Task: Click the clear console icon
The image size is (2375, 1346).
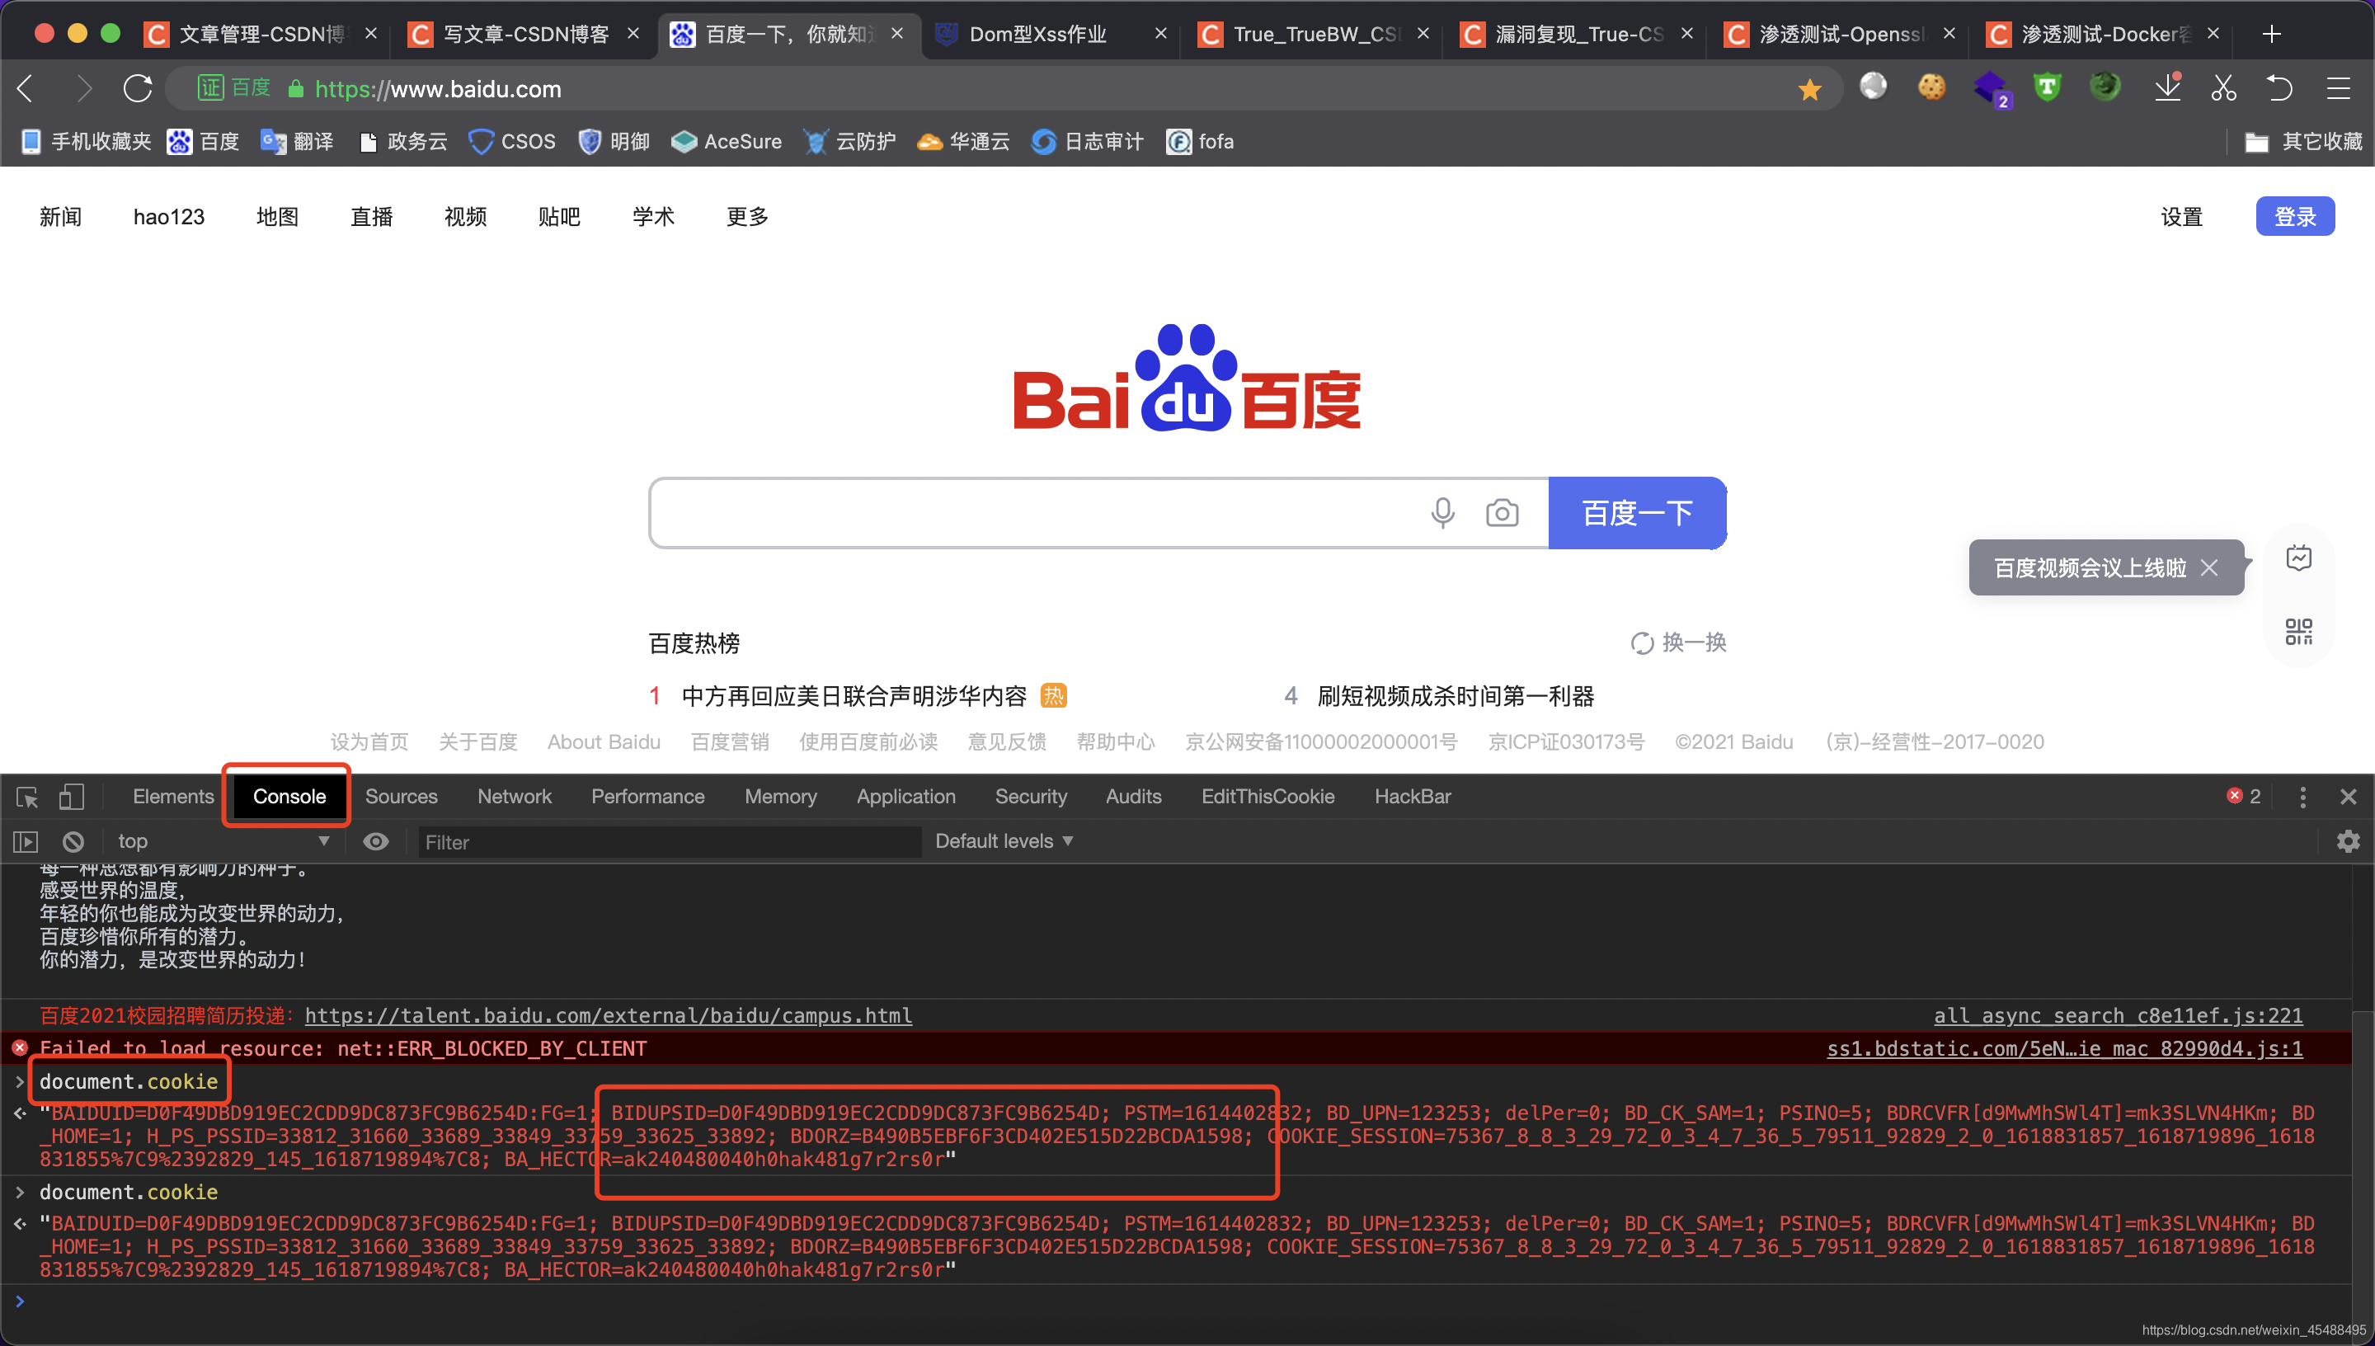Action: pyautogui.click(x=73, y=841)
